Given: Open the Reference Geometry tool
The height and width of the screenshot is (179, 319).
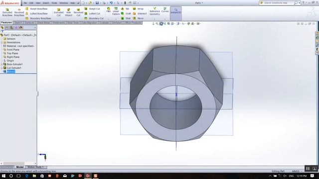Looking at the screenshot, I should point(155,11).
